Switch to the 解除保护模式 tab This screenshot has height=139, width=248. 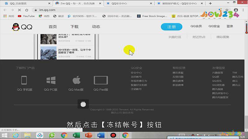(x=180, y=3)
